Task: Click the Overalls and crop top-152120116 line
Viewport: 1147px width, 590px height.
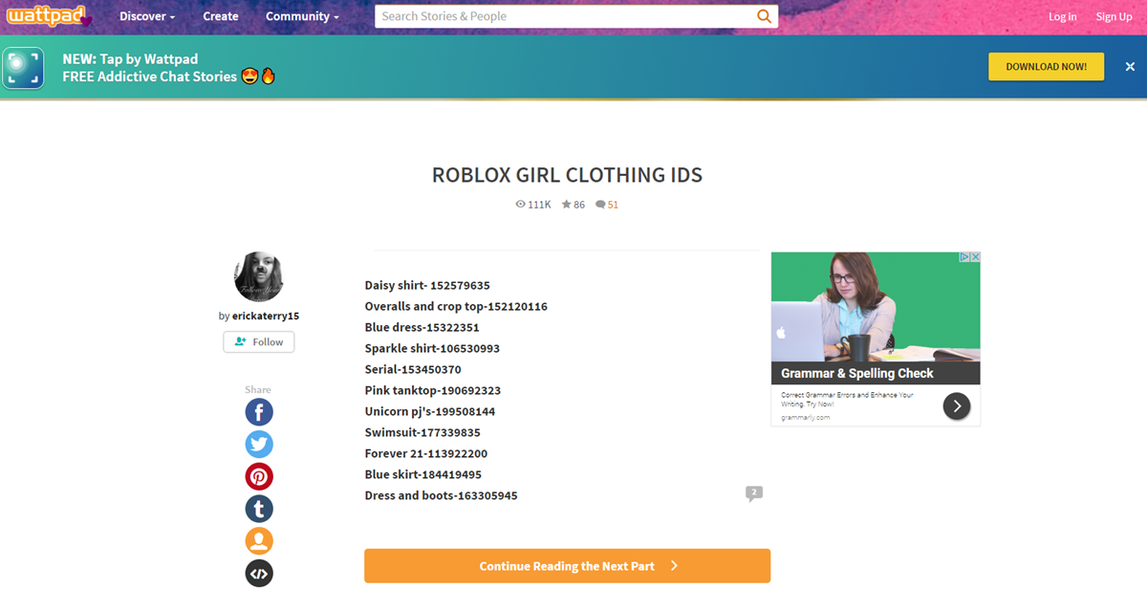Action: pos(456,307)
